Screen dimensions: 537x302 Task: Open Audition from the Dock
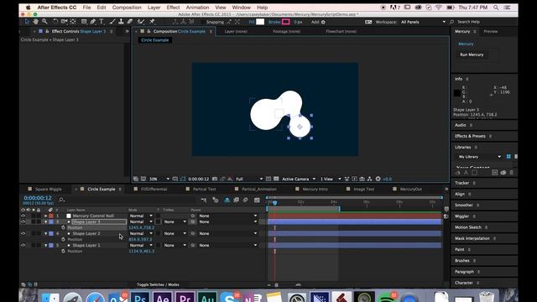[x=207, y=297]
